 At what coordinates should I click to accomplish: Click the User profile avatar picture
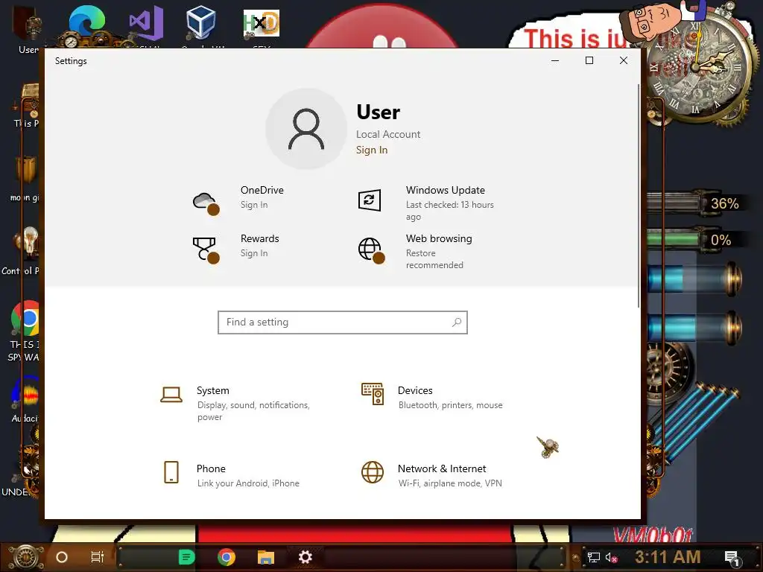pyautogui.click(x=306, y=129)
